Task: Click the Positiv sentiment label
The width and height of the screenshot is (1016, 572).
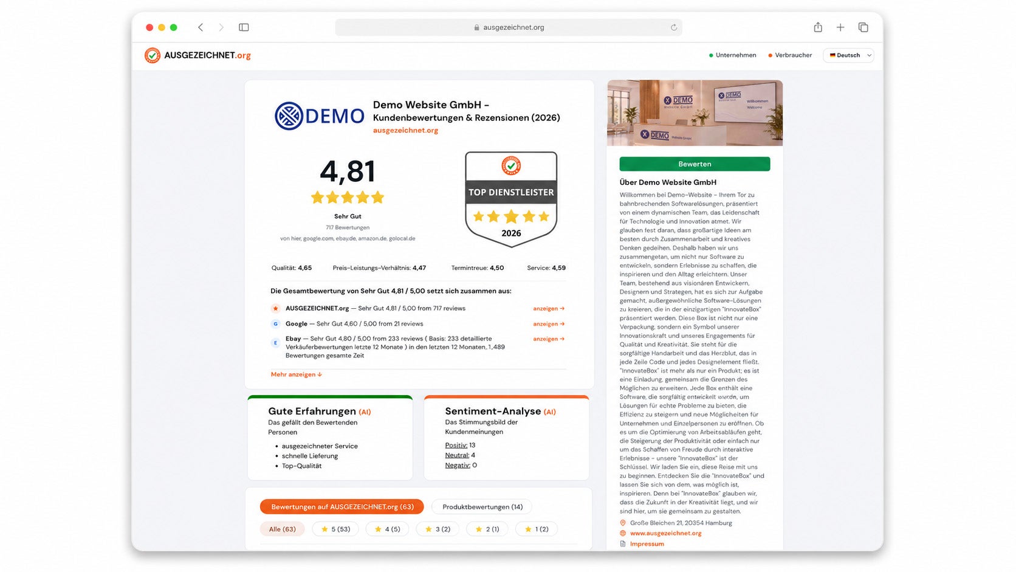Action: pos(456,446)
